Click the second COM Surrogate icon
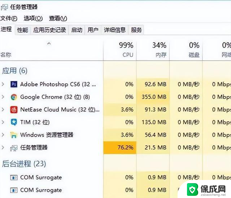Image resolution: width=231 pixels, height=198 pixels. (x=14, y=190)
